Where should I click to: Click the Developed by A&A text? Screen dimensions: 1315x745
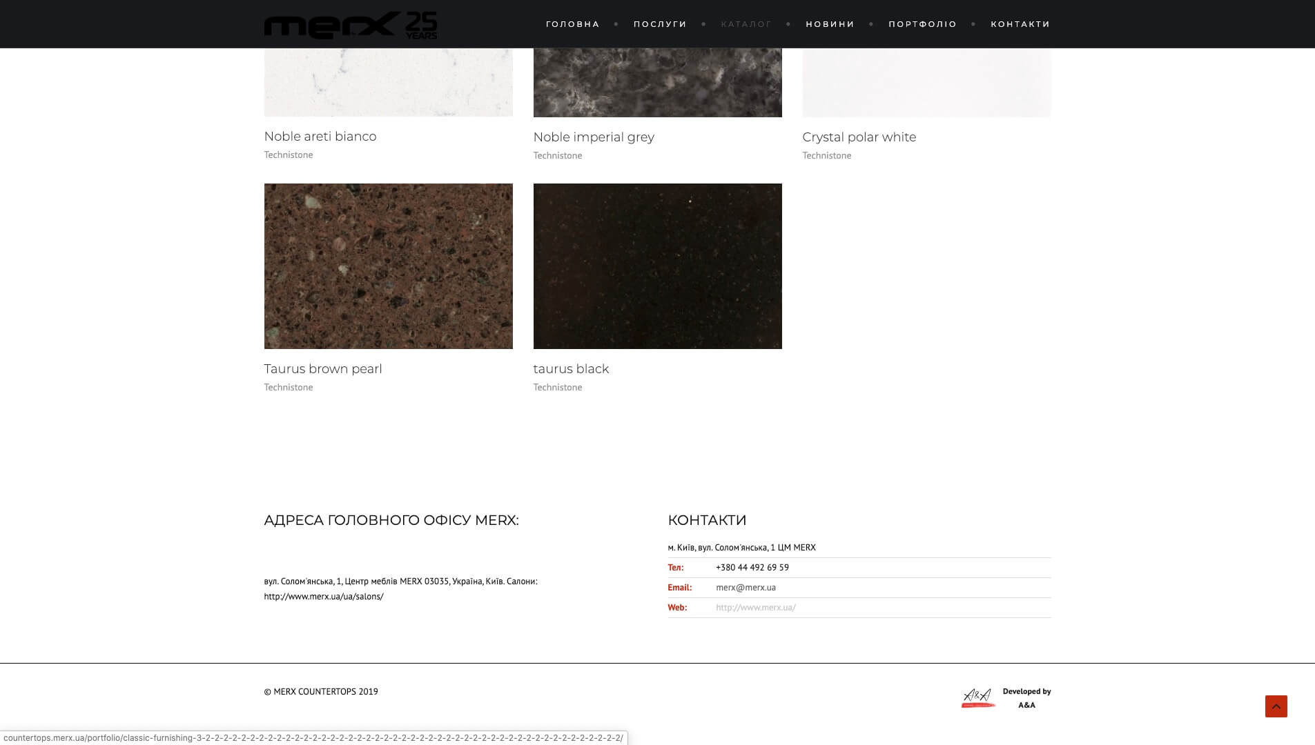click(x=1026, y=698)
